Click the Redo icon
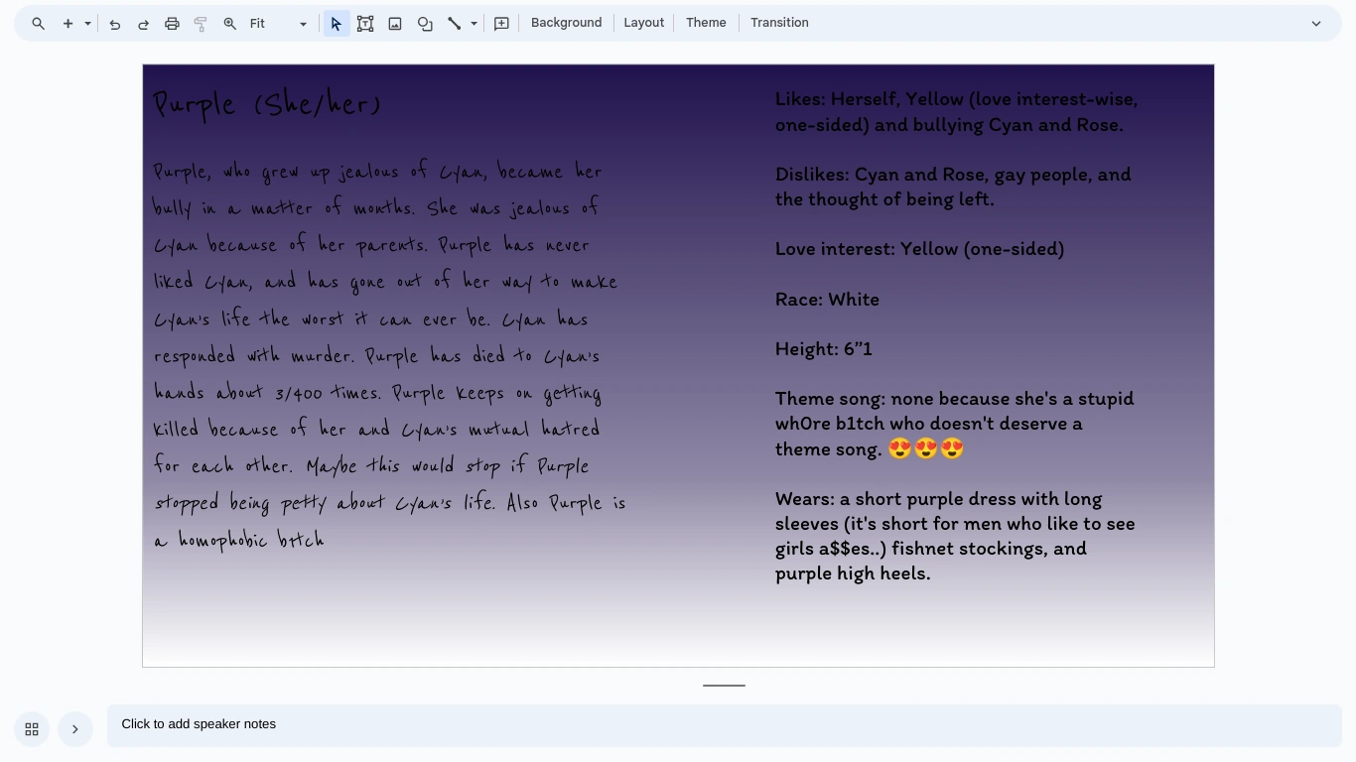1356x762 pixels. (x=143, y=23)
